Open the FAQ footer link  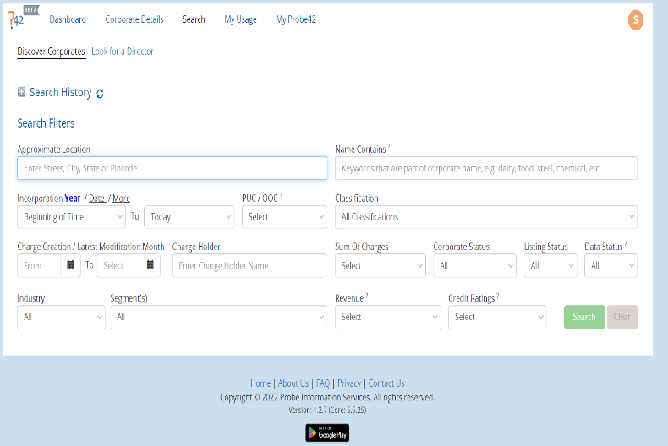click(x=323, y=383)
